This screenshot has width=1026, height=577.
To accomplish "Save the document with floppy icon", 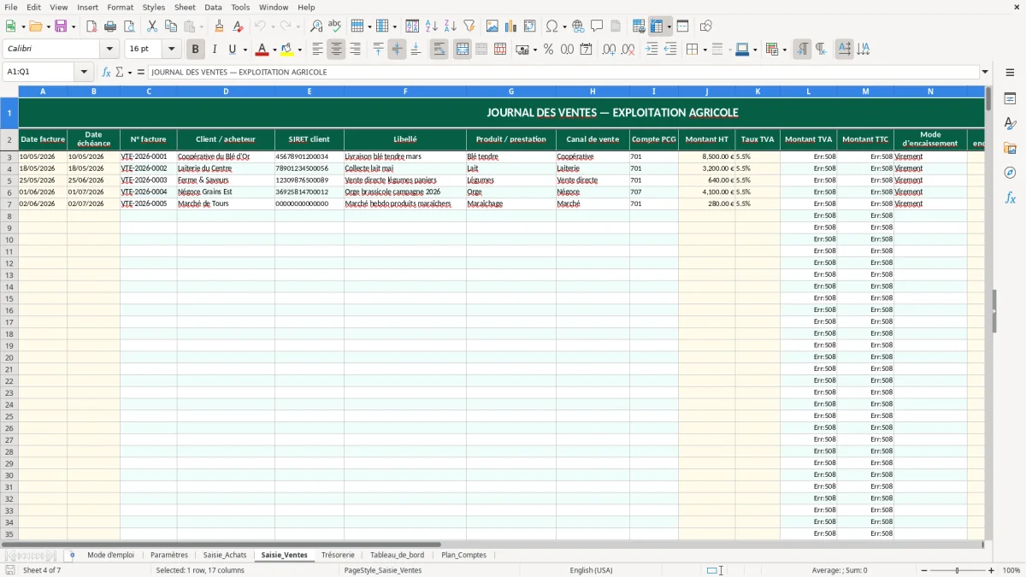I will pos(61,26).
